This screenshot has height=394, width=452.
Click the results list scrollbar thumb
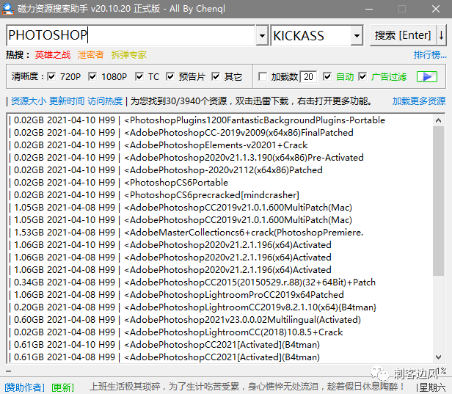coord(438,201)
